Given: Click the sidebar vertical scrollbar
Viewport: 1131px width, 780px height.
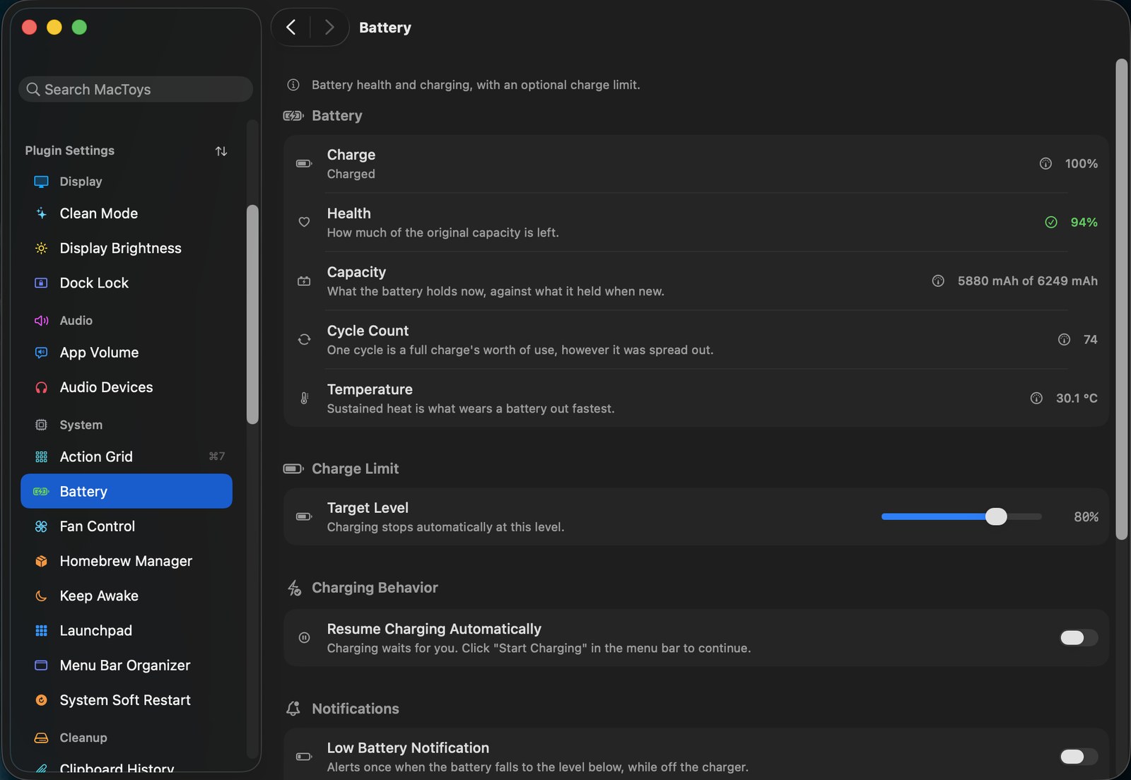Looking at the screenshot, I should point(252,314).
